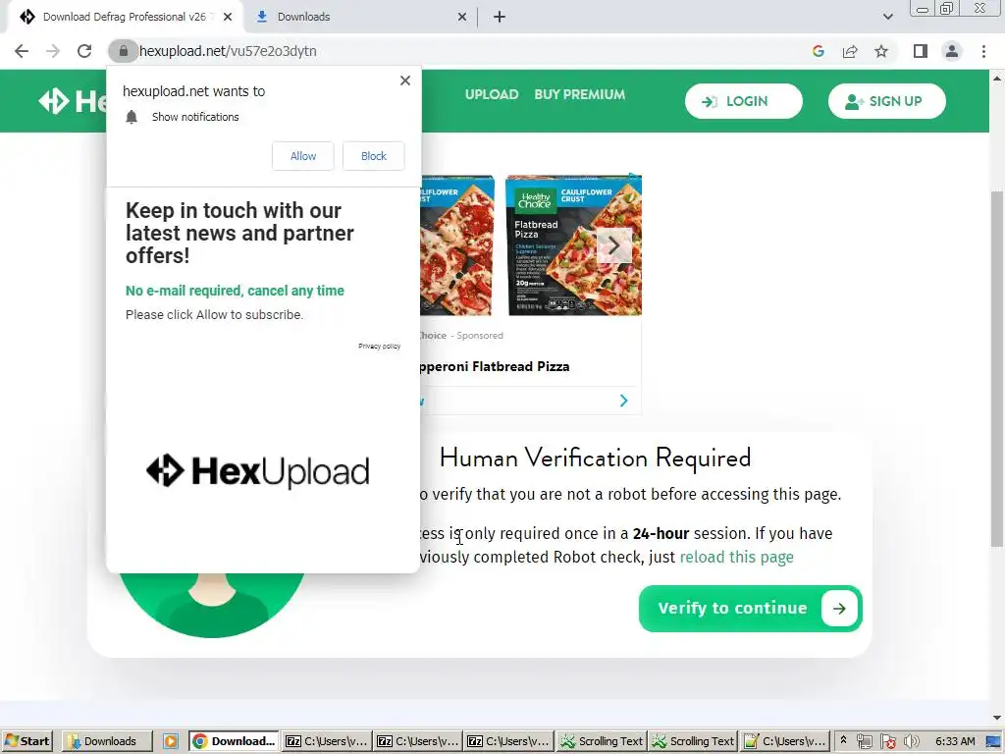Click the scrollbar up arrow
Screen dimensions: 1005x754
[997, 79]
